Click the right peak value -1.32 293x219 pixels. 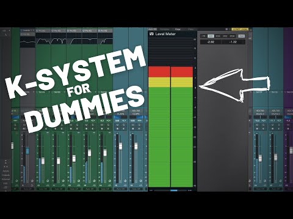tap(233, 42)
